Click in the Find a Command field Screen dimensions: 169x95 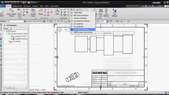point(133,6)
